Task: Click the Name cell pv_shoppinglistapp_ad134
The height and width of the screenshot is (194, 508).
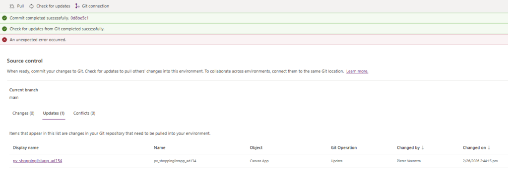Action: tap(175, 161)
